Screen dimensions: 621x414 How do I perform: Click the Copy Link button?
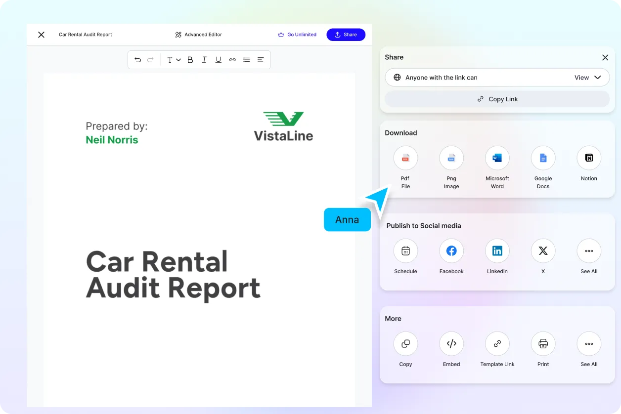pos(497,99)
